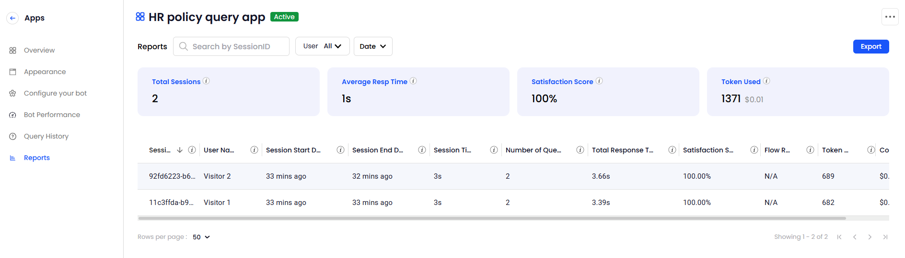Go to the next page of results
This screenshot has width=905, height=258.
(x=870, y=237)
